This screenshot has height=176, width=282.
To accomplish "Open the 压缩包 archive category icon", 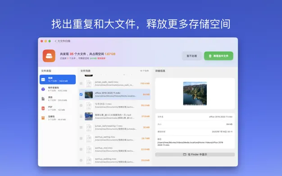I will [43, 118].
